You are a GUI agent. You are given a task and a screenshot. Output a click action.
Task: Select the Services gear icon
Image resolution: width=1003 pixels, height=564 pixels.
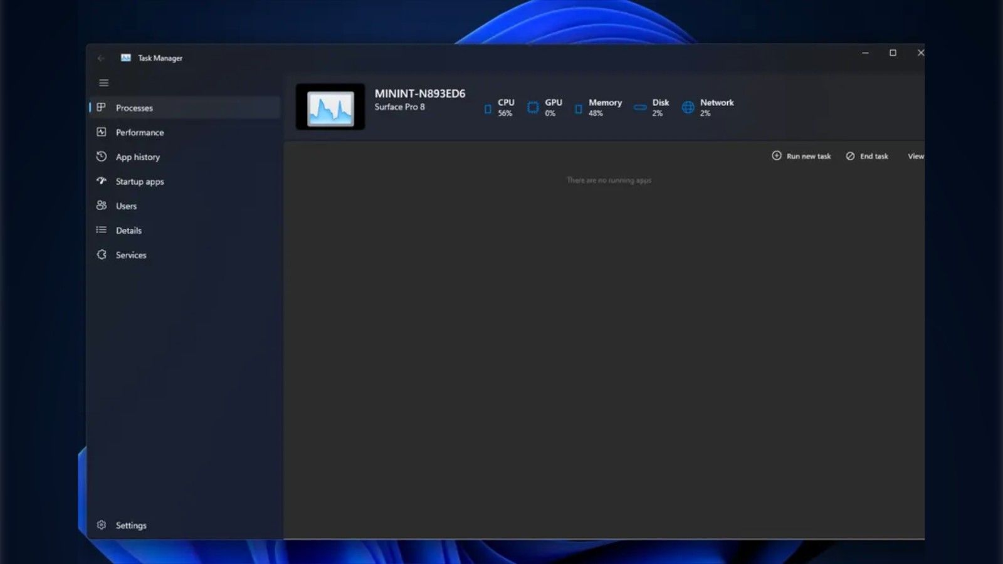pos(102,254)
